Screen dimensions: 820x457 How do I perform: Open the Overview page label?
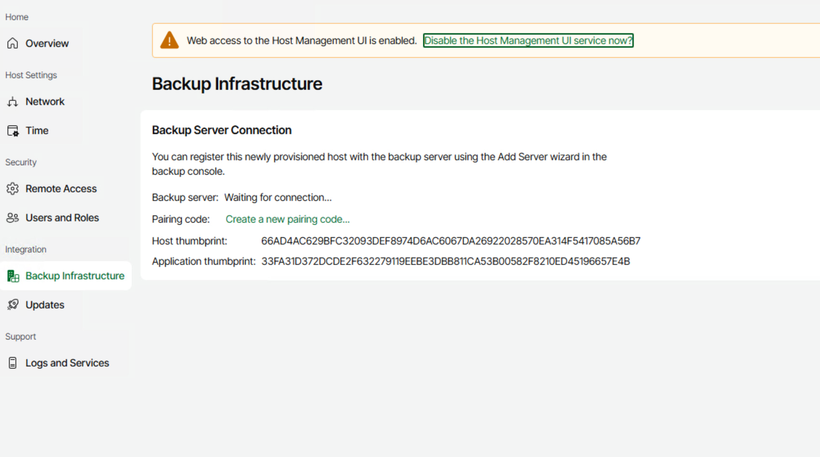tap(47, 44)
